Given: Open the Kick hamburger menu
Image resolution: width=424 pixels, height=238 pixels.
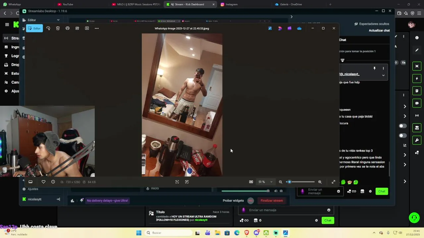Looking at the screenshot, I should tap(7, 24).
